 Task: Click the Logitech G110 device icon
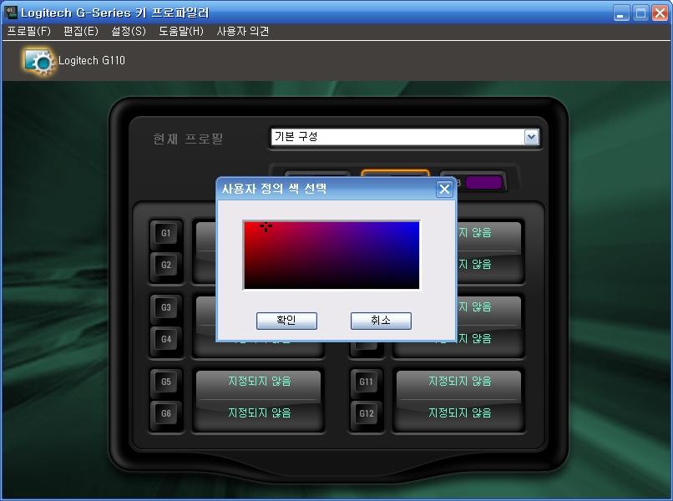[x=39, y=61]
